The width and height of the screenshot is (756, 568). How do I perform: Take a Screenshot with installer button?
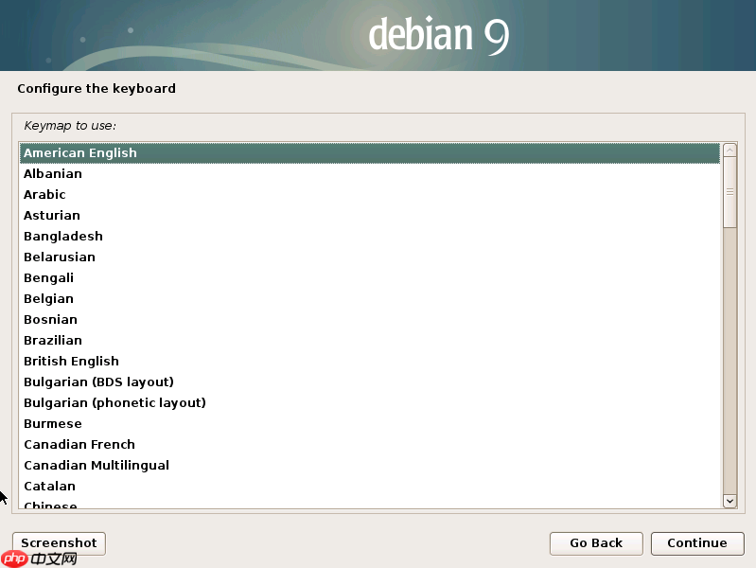coord(59,543)
